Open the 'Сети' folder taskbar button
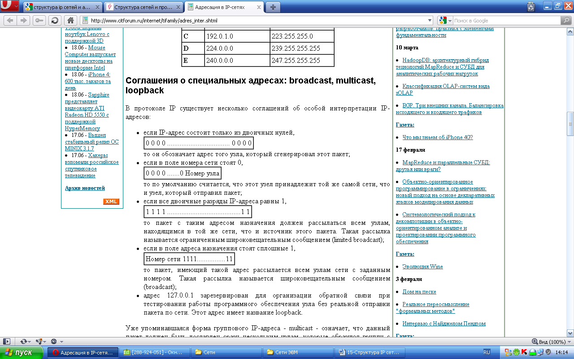 click(227, 352)
